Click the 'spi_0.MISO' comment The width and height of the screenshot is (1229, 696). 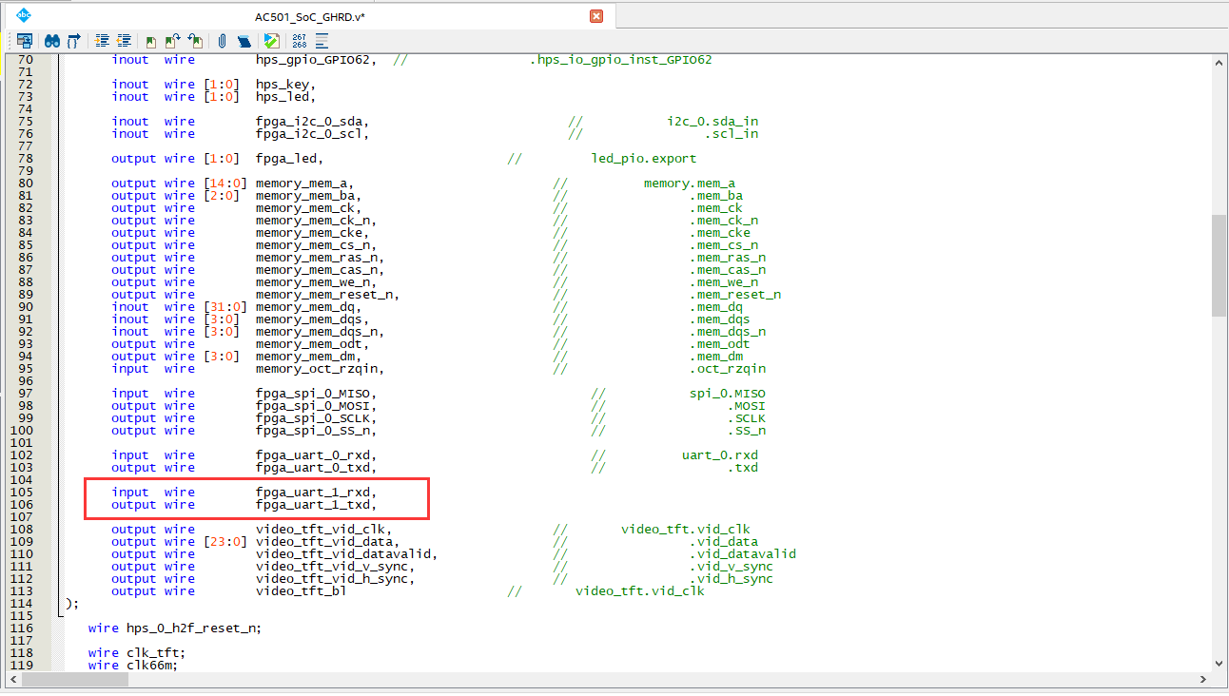coord(728,394)
